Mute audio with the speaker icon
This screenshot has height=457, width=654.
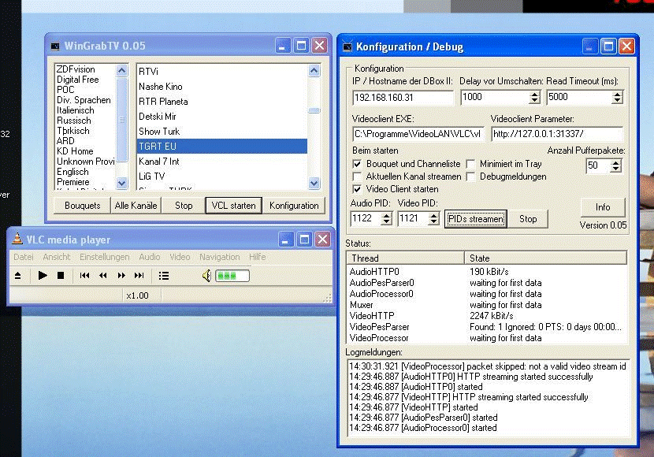206,276
